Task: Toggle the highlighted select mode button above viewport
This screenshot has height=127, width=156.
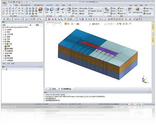Action: [66, 24]
